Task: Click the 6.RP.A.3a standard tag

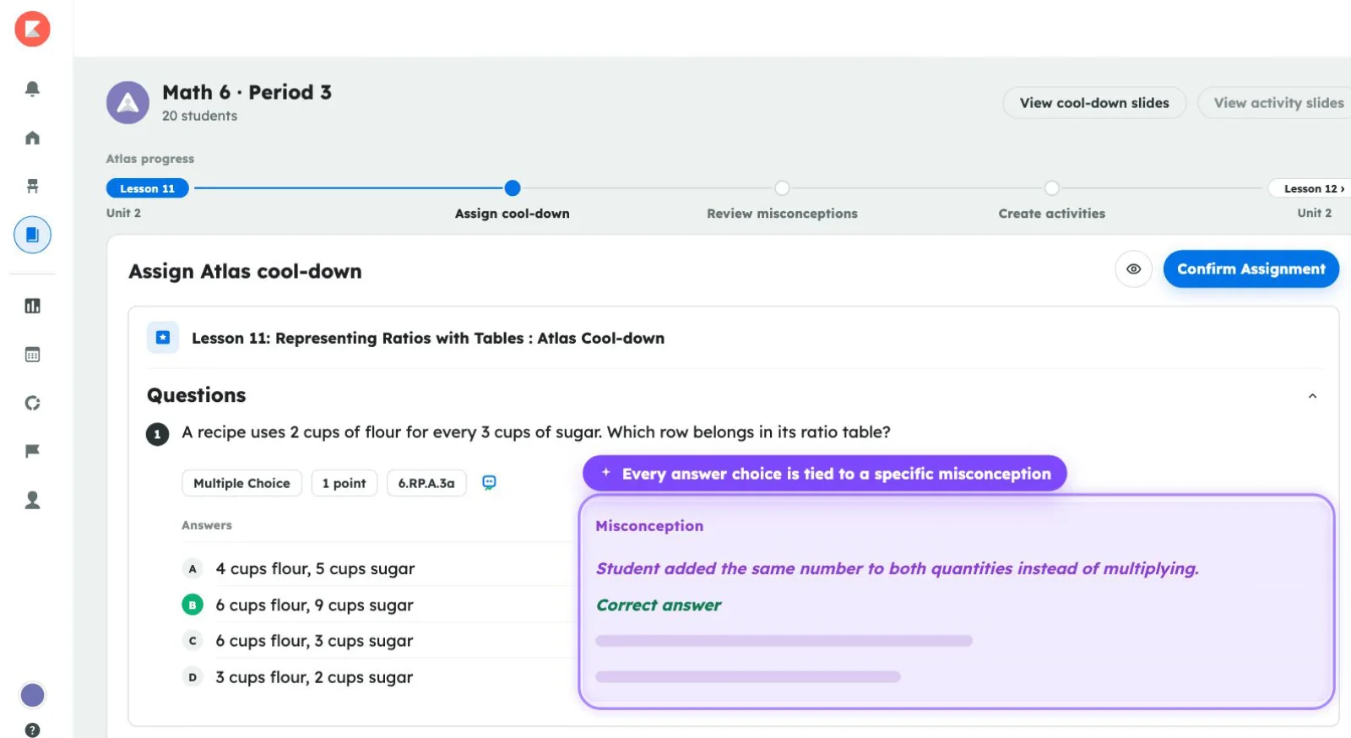Action: (426, 483)
